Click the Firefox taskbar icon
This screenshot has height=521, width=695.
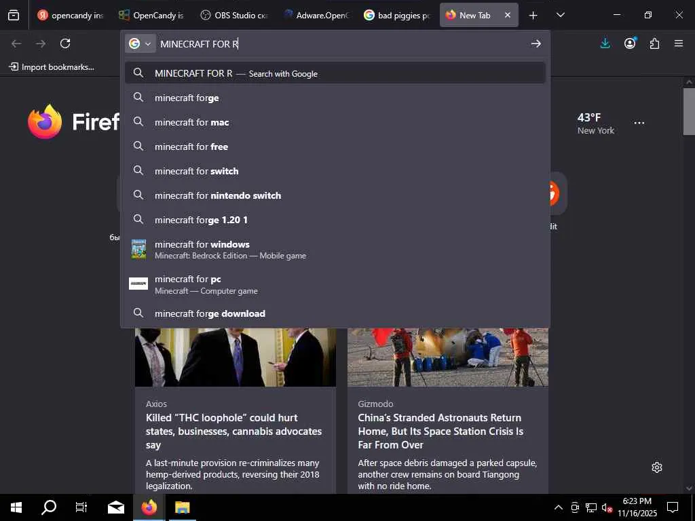click(x=149, y=507)
